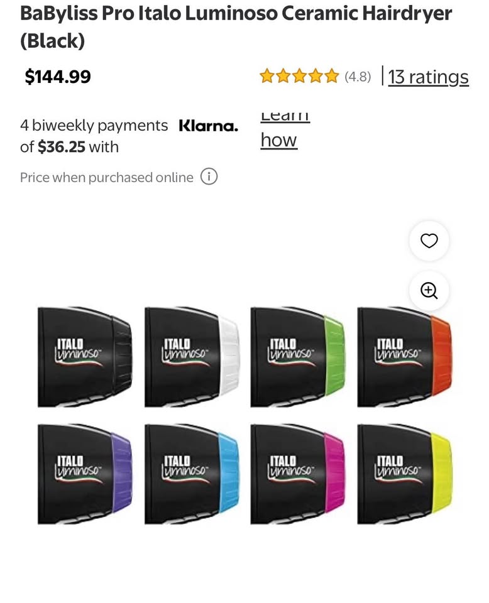Screen dimensions: 489x603
Task: Select the pink-capped hairdryer image
Action: pyautogui.click(x=298, y=474)
